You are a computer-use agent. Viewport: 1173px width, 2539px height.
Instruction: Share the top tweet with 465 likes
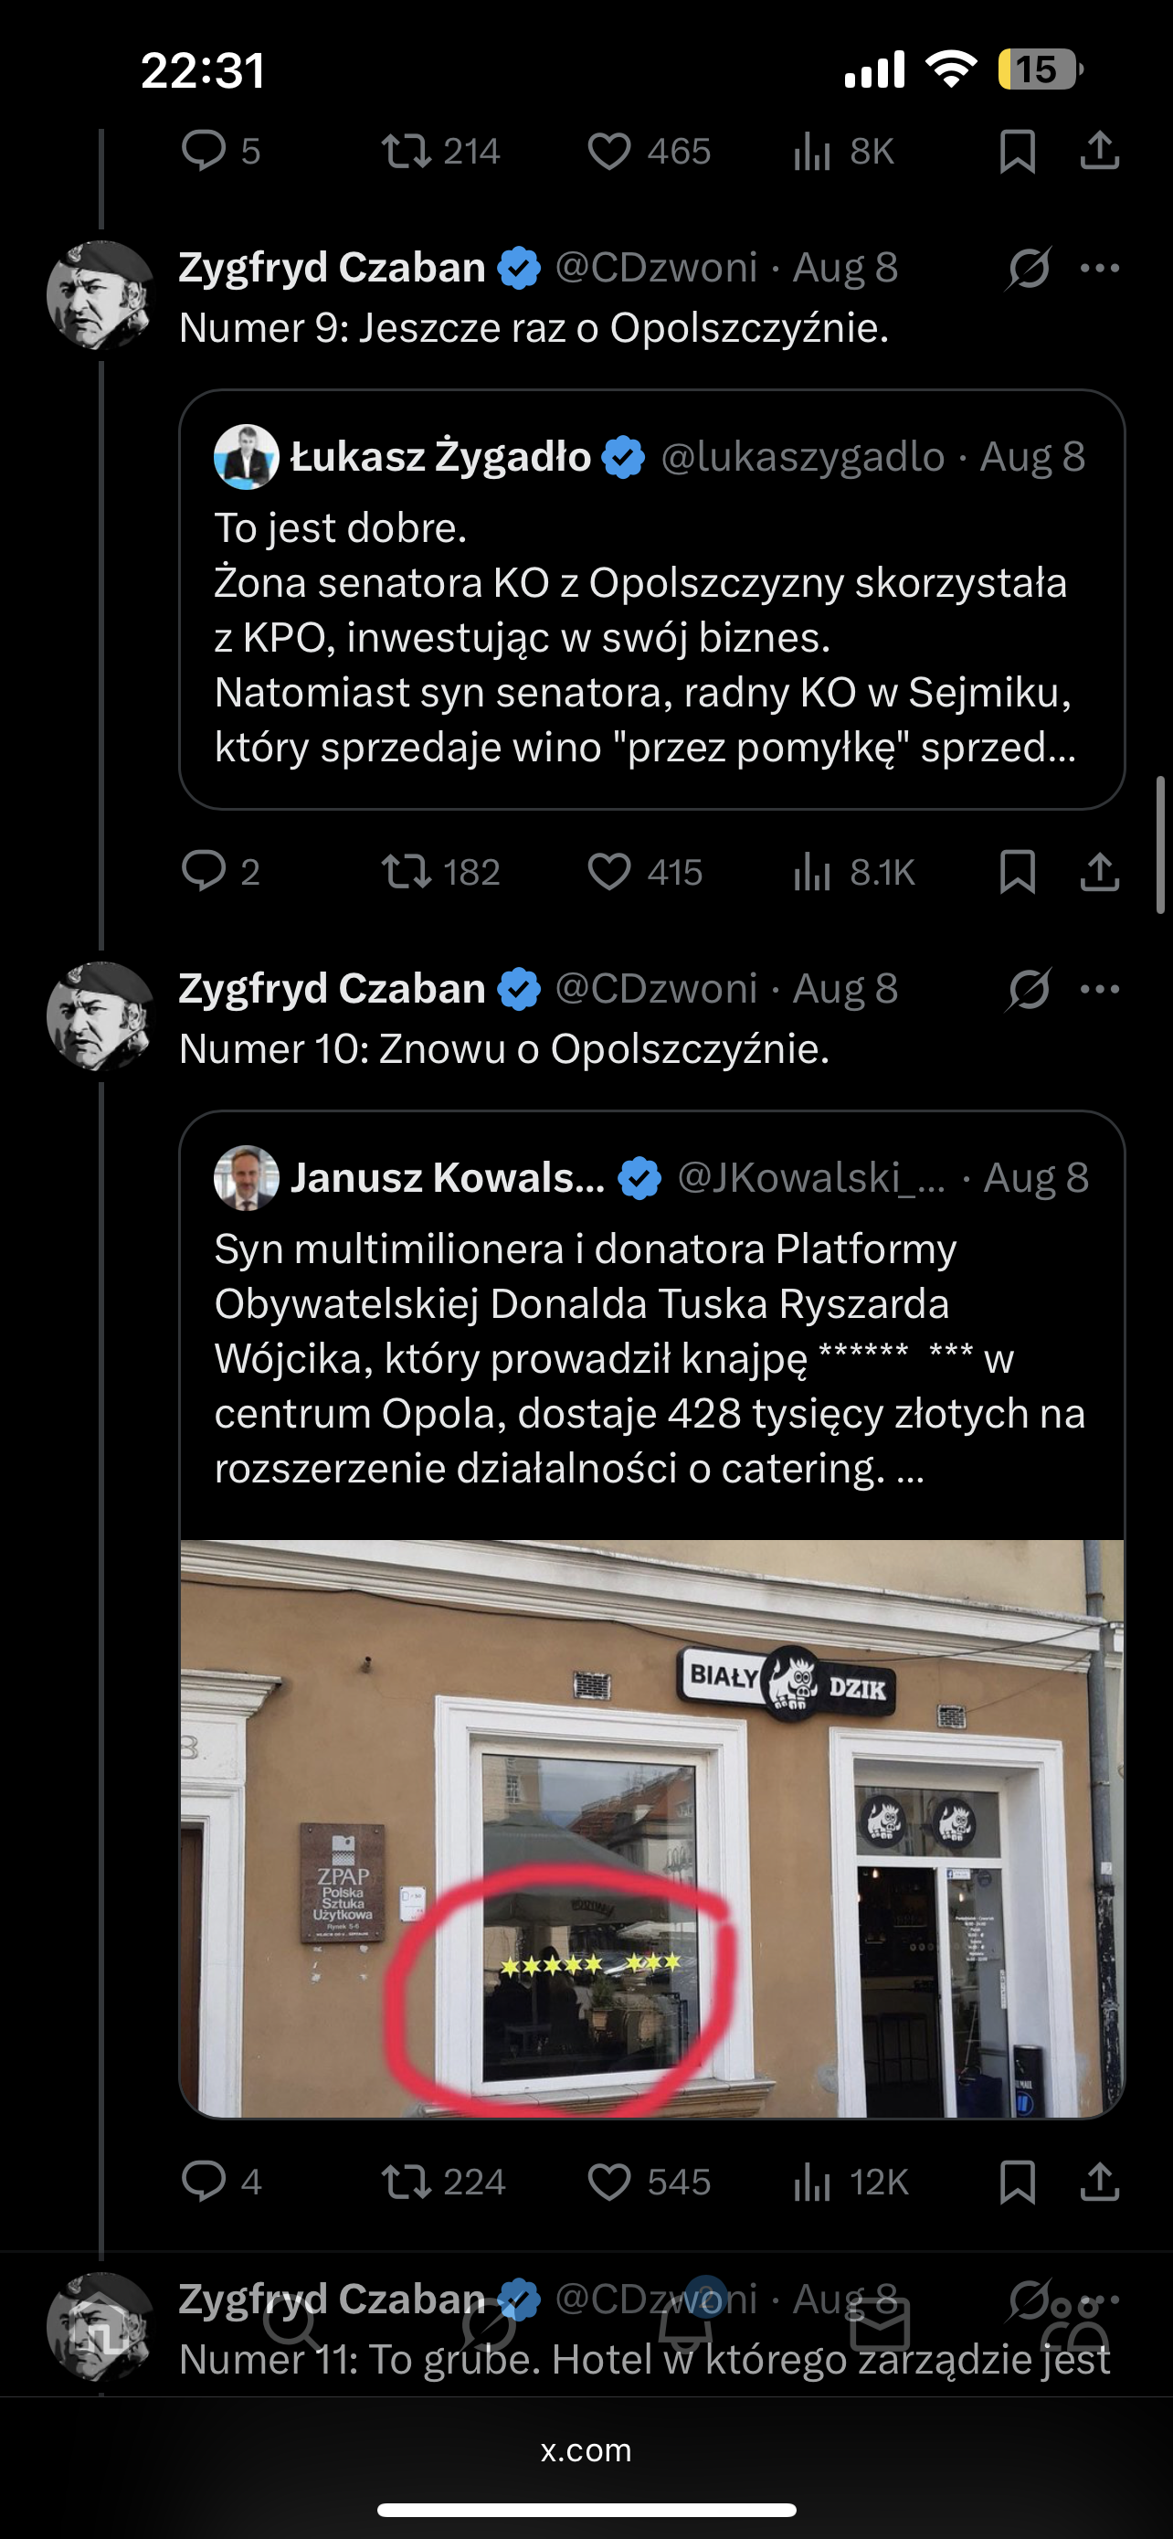click(x=1099, y=151)
